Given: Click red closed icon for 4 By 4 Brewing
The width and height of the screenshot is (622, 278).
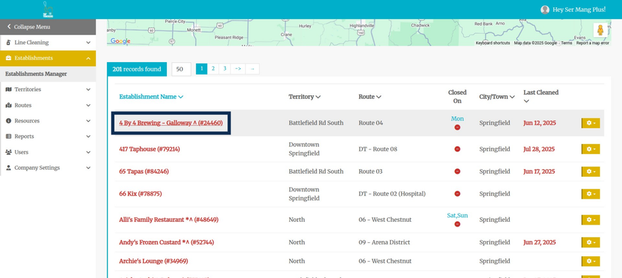Looking at the screenshot, I should 458,127.
